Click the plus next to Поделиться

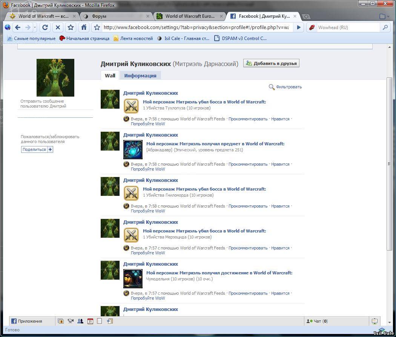50,149
